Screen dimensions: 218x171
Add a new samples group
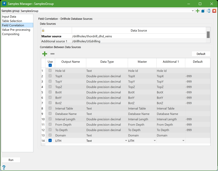coord(198,11)
